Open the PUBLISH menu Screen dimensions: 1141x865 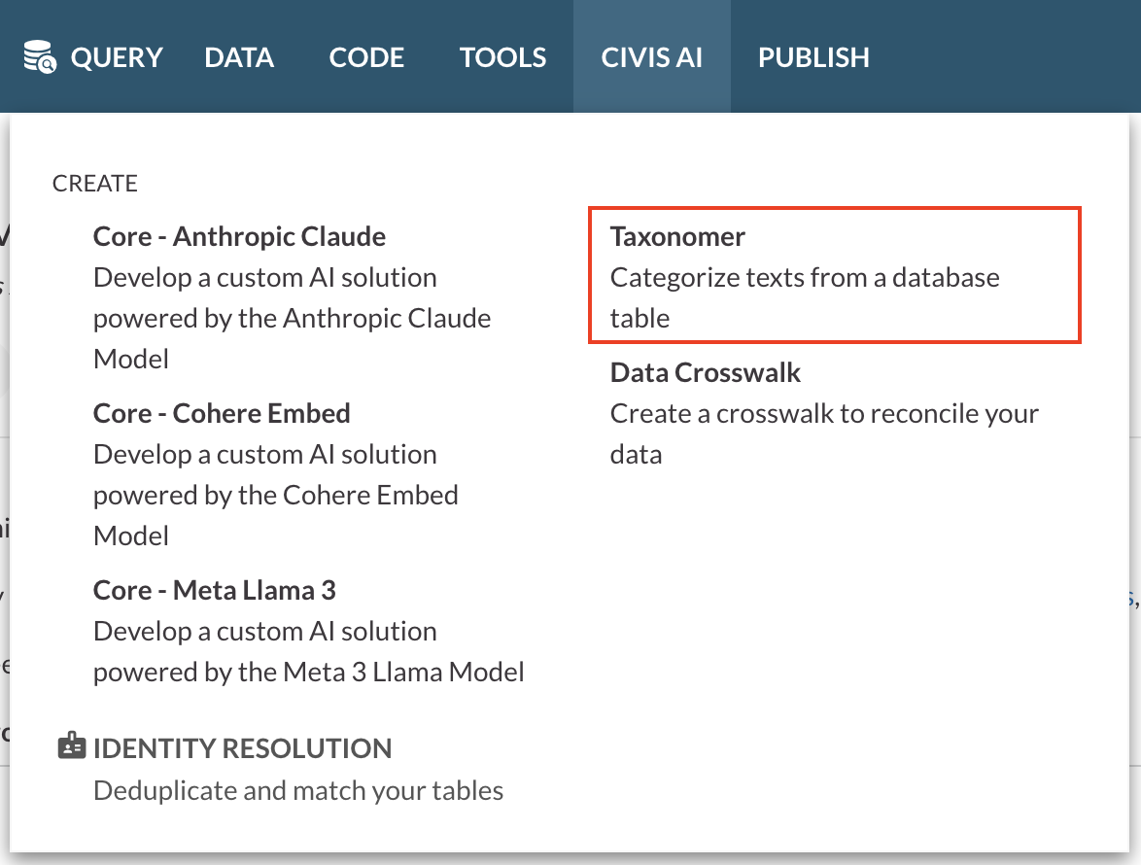click(813, 57)
